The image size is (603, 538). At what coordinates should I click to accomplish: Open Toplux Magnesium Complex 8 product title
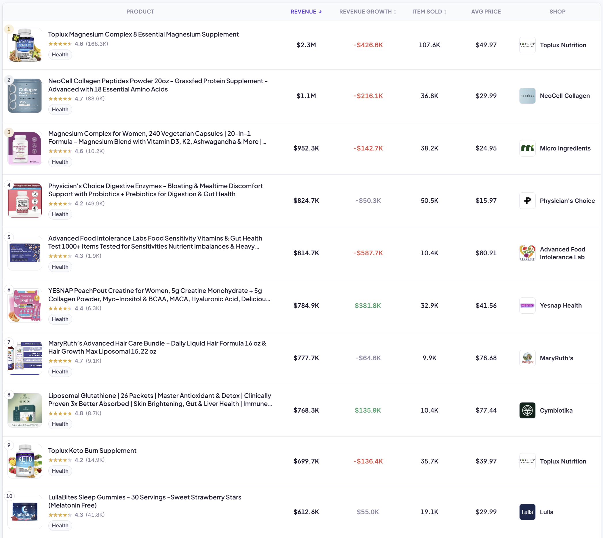pyautogui.click(x=143, y=34)
